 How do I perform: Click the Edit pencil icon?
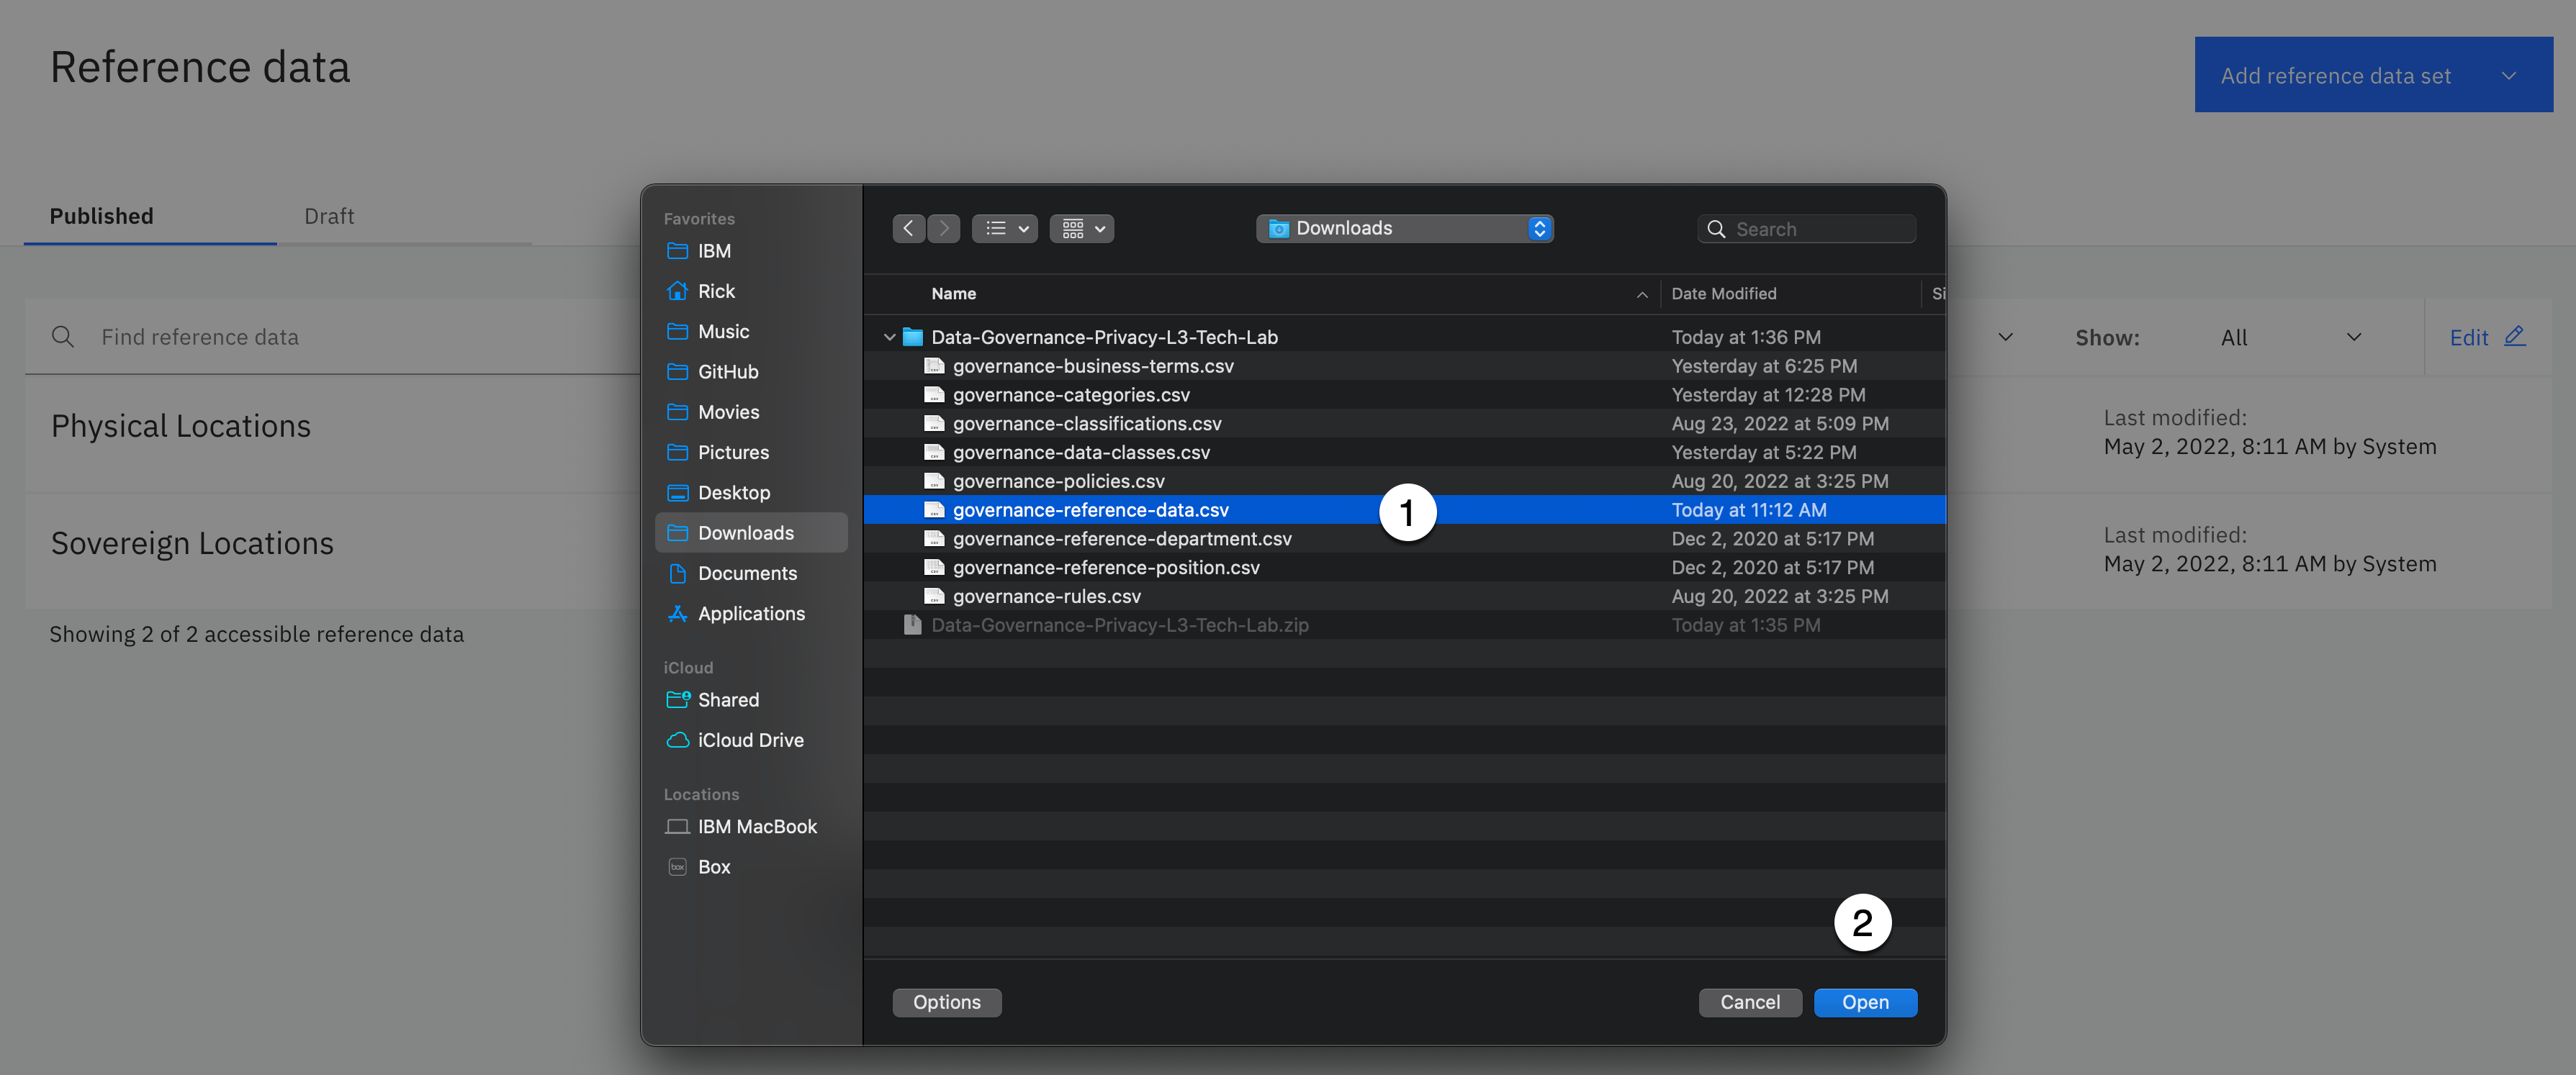2516,337
